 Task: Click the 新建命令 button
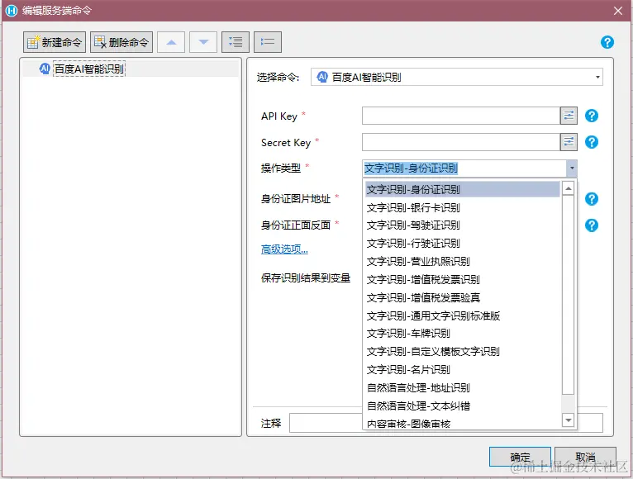pos(55,42)
